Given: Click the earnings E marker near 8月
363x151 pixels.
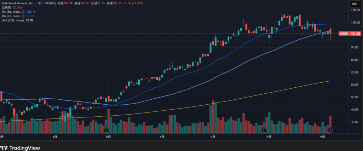Looking at the screenshot, I should [x=264, y=130].
